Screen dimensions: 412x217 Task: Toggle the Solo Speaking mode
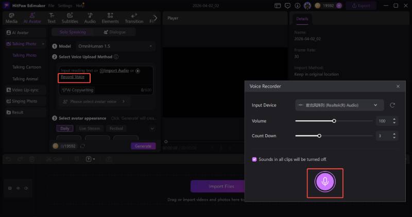coord(74,32)
